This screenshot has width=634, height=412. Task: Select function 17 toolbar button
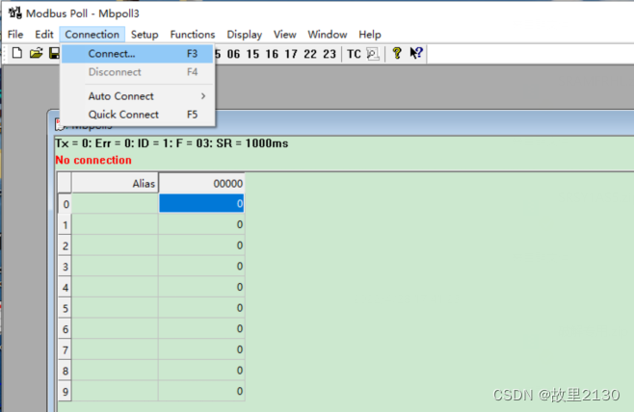pyautogui.click(x=291, y=54)
